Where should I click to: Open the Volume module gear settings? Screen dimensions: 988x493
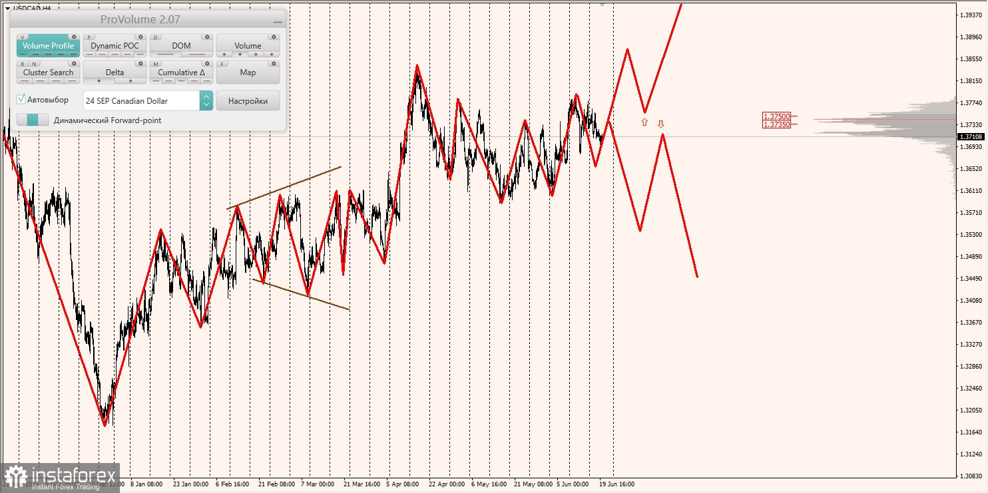tap(274, 37)
